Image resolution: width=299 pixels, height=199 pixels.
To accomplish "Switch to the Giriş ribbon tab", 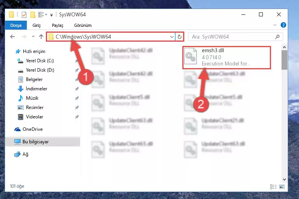I will pyautogui.click(x=37, y=25).
